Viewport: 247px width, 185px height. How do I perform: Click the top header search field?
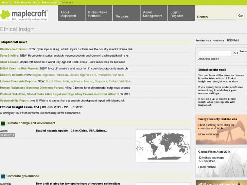pos(216,17)
